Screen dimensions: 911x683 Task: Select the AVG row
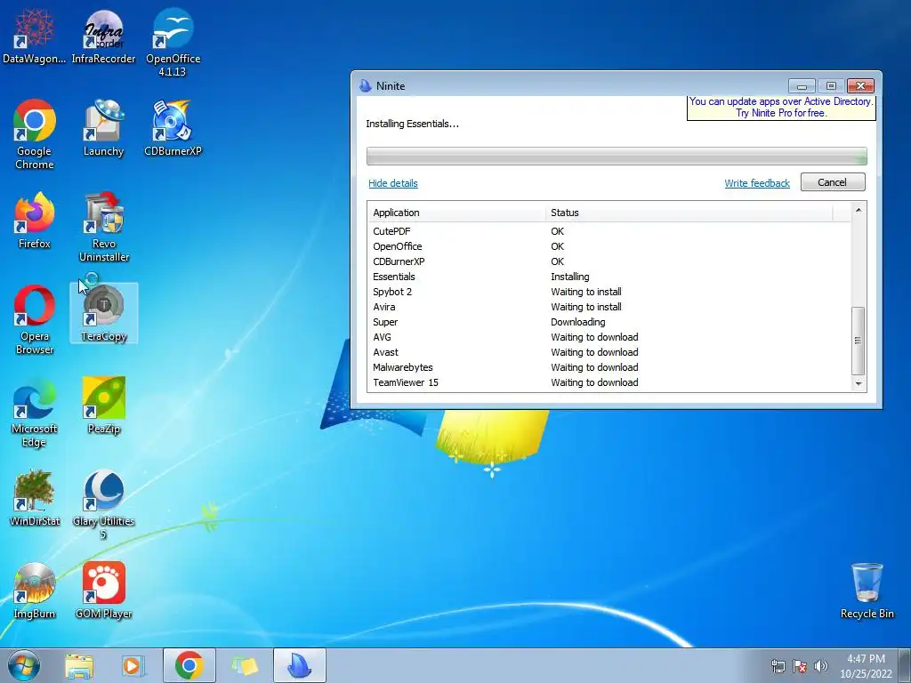tap(609, 337)
